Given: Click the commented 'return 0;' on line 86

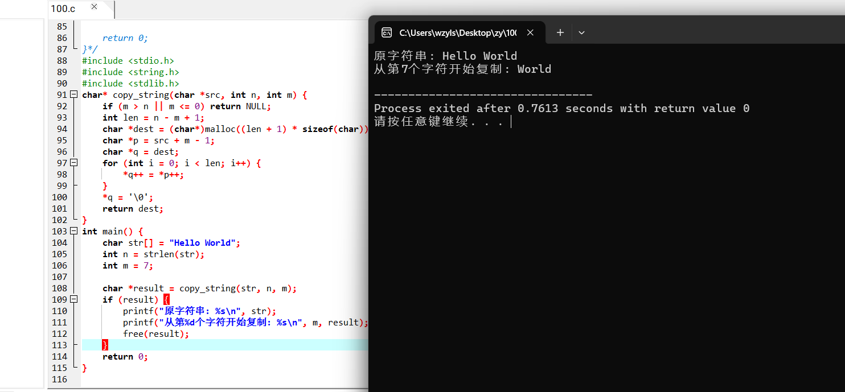Looking at the screenshot, I should coord(125,38).
